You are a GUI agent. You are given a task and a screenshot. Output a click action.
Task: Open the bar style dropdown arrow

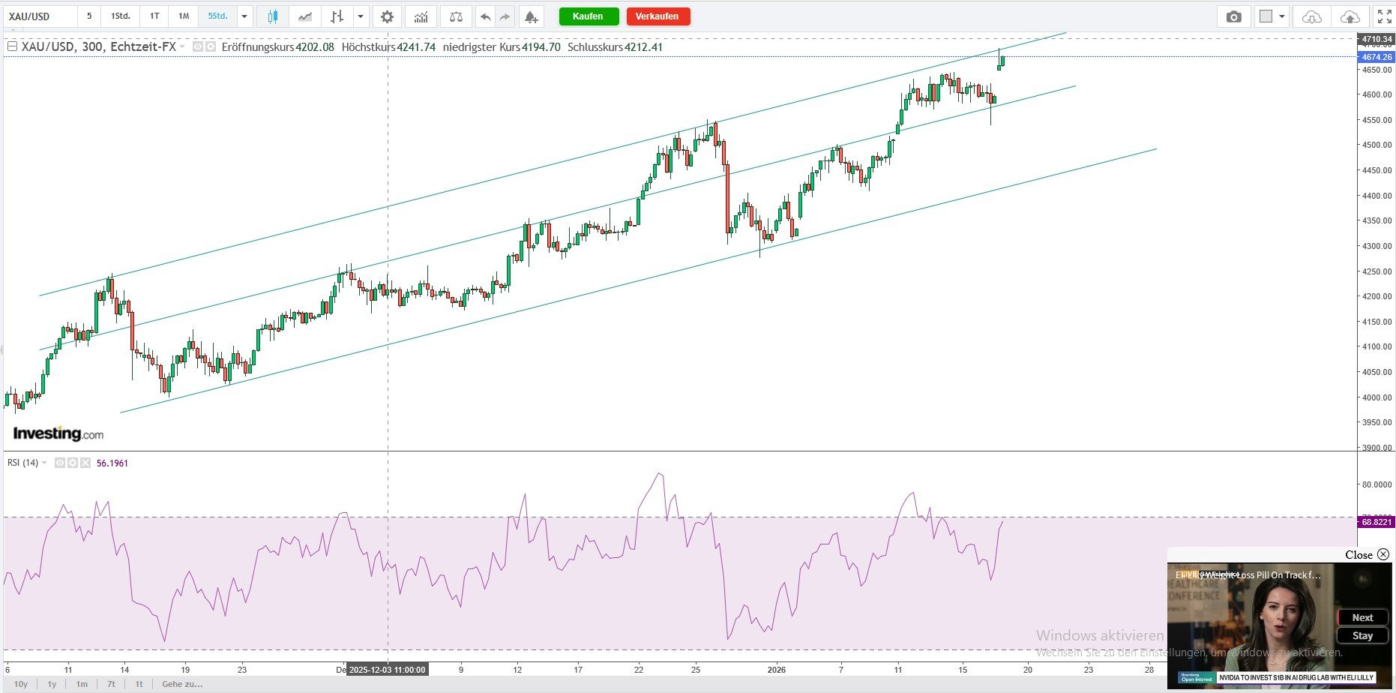(x=361, y=16)
